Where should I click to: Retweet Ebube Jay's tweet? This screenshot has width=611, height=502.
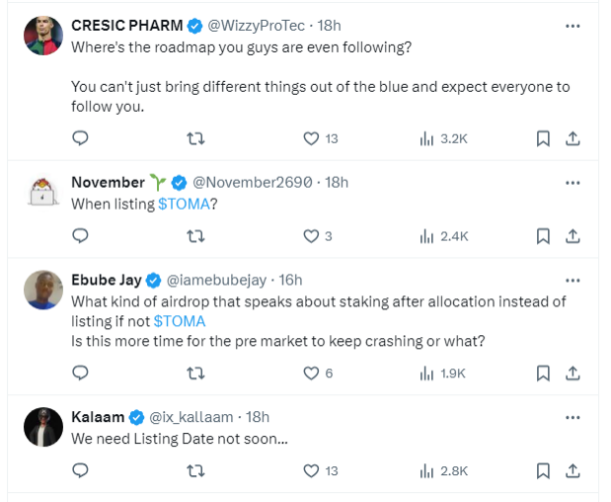(195, 373)
